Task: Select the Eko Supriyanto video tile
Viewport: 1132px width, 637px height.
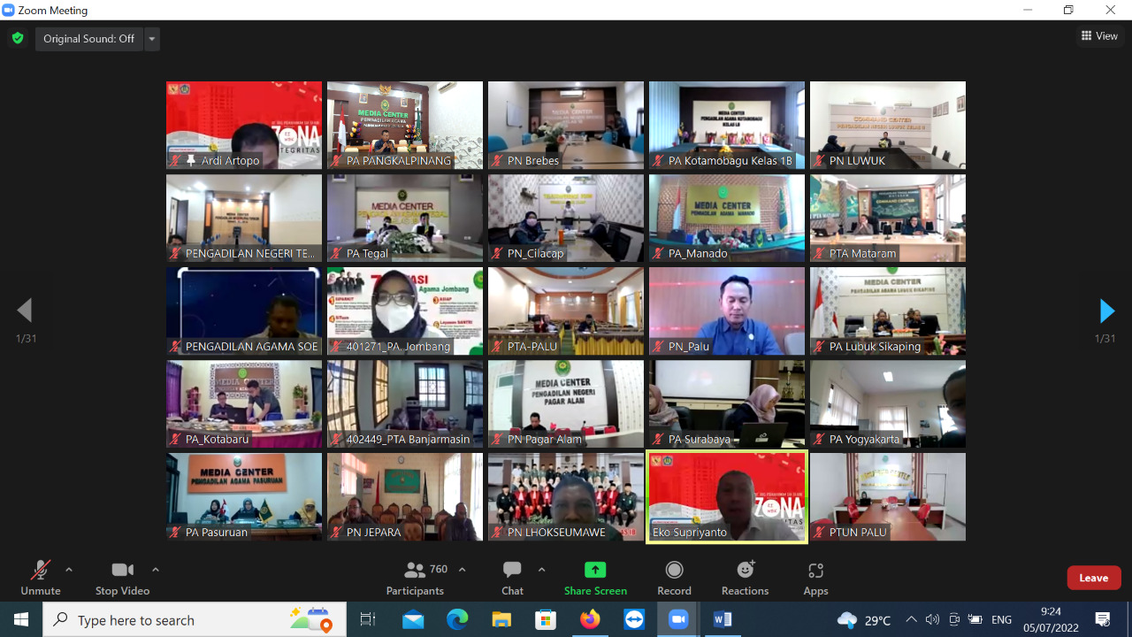Action: click(727, 496)
